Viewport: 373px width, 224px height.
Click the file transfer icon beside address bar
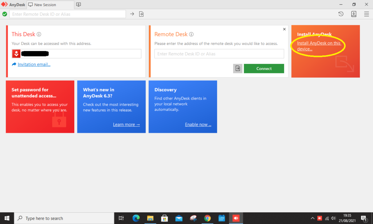click(x=141, y=14)
